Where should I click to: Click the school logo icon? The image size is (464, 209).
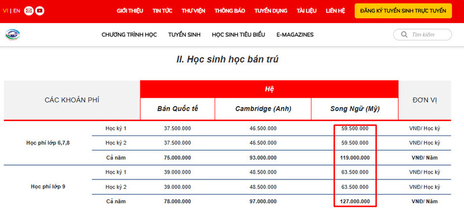13,35
